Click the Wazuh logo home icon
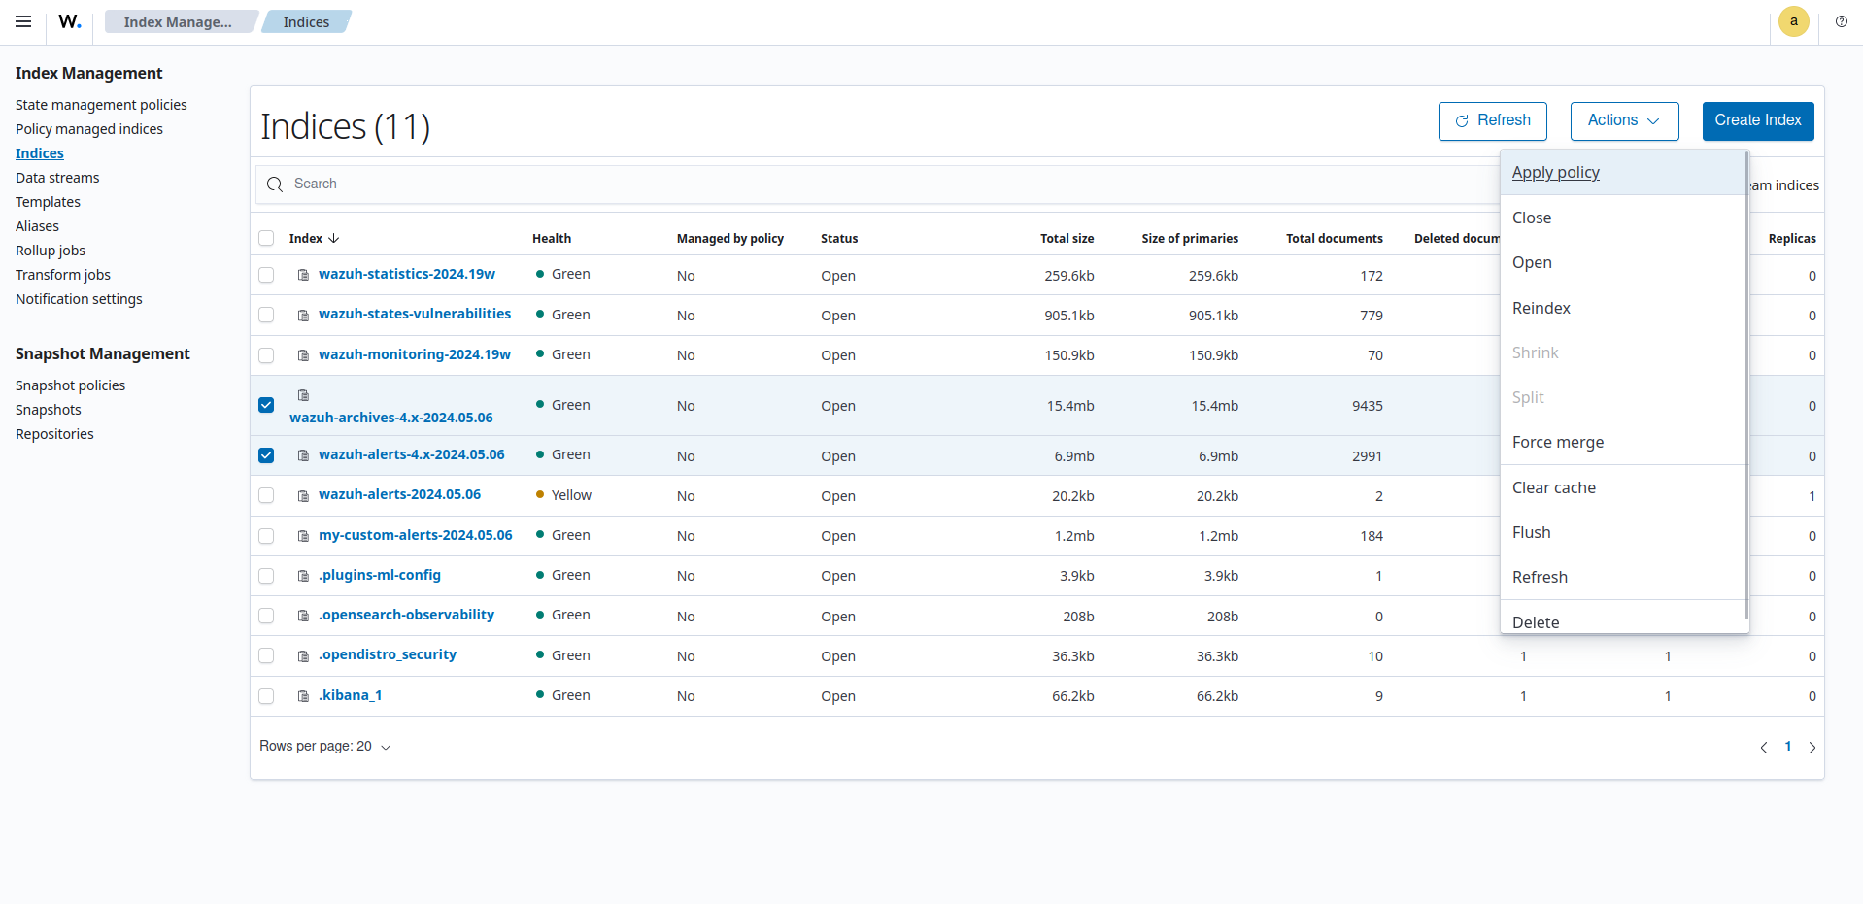 coord(70,21)
